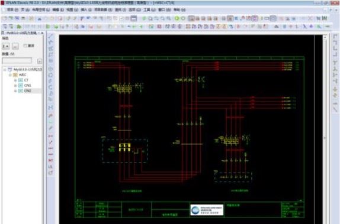Expand the CT node in the tree

[15, 80]
